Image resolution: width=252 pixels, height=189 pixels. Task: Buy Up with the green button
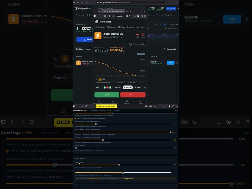point(107,94)
